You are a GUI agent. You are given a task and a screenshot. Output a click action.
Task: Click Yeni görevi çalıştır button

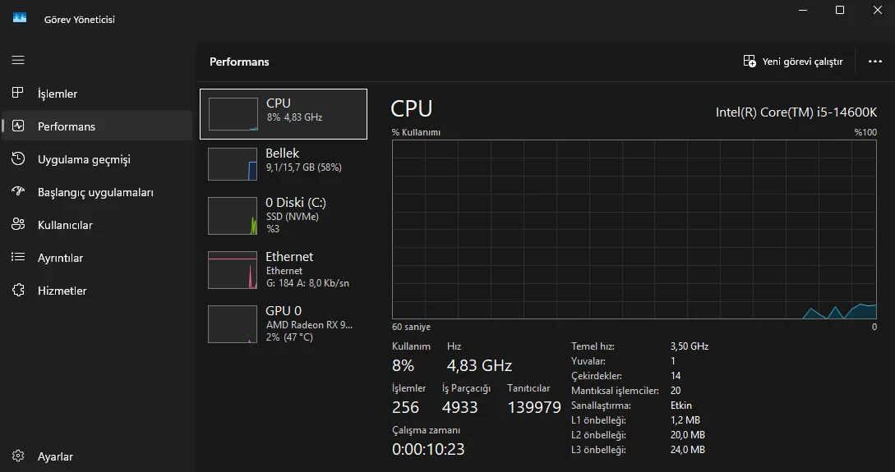(x=793, y=62)
